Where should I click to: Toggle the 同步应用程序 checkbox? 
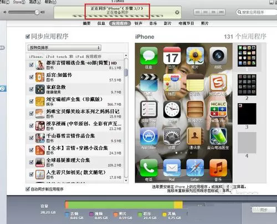tap(28, 37)
